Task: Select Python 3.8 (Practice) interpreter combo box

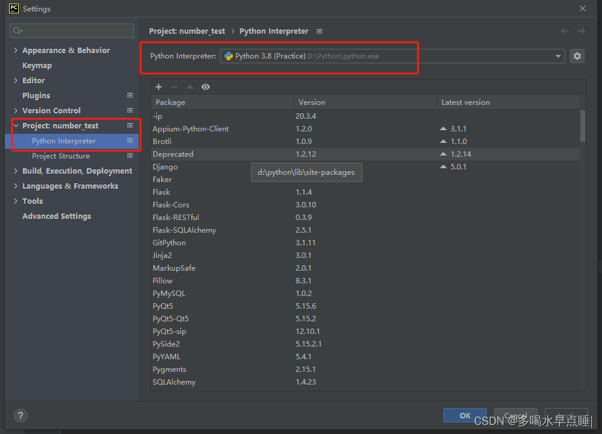Action: (x=392, y=56)
